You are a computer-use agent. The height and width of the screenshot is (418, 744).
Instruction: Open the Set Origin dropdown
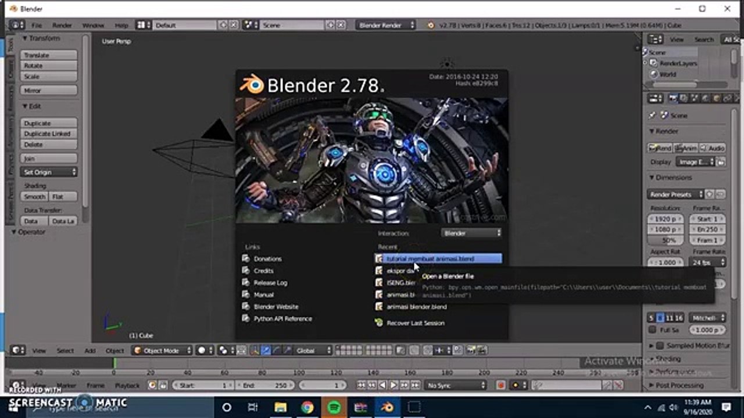tap(49, 172)
